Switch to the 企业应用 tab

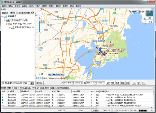[20, 13]
